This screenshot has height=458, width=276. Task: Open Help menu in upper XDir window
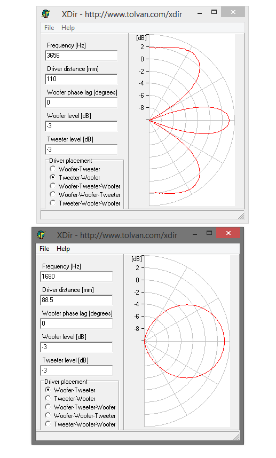click(68, 28)
